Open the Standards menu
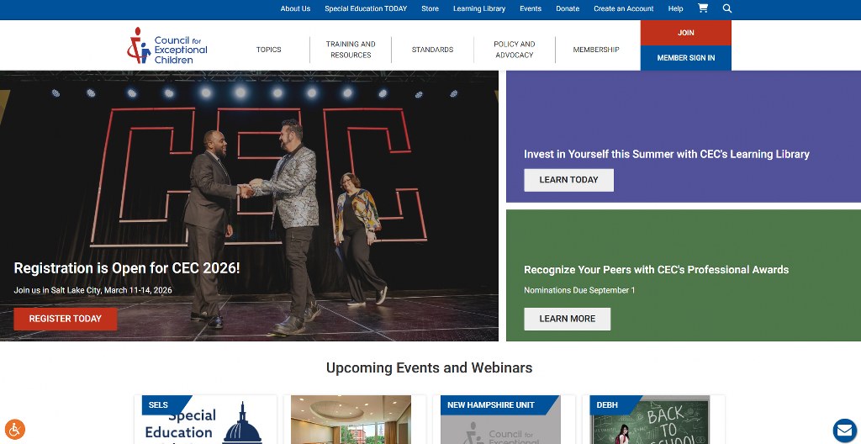 pyautogui.click(x=433, y=50)
